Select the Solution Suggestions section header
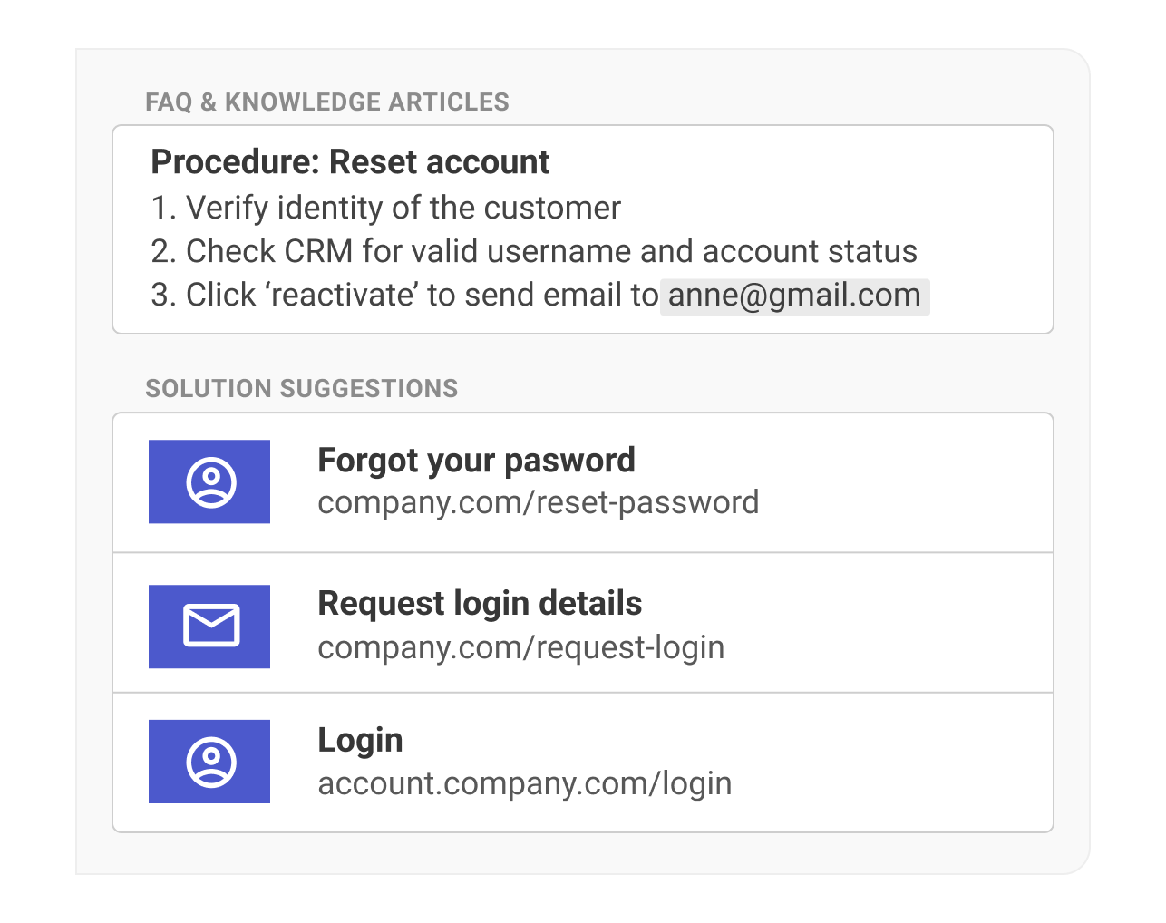This screenshot has height=923, width=1166. click(x=302, y=389)
